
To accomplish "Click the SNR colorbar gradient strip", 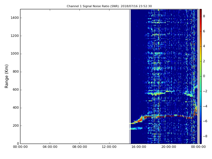I will [201, 76].
